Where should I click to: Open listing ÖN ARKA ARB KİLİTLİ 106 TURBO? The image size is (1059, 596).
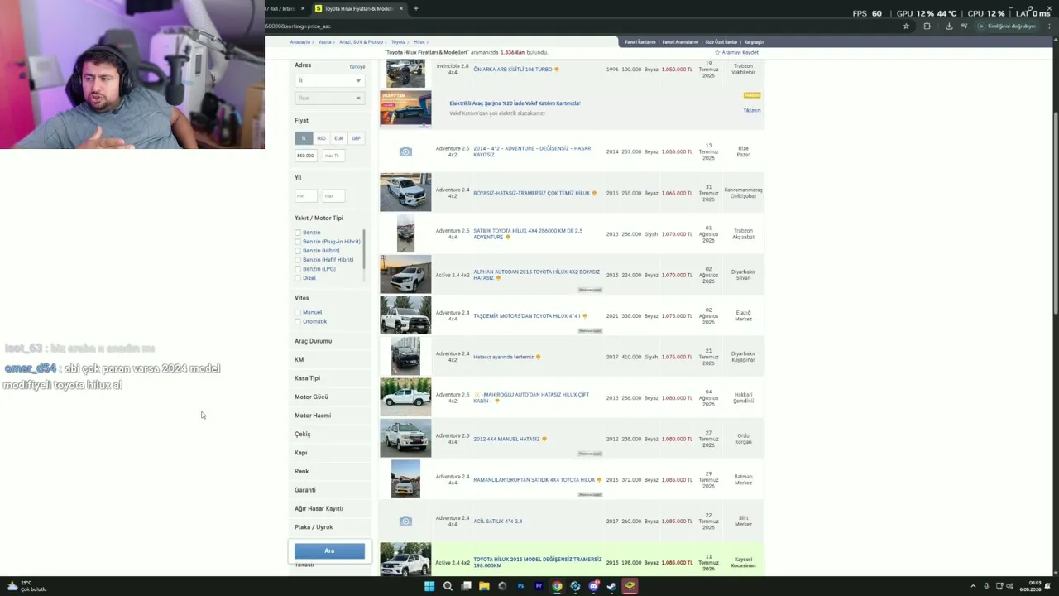tap(513, 70)
